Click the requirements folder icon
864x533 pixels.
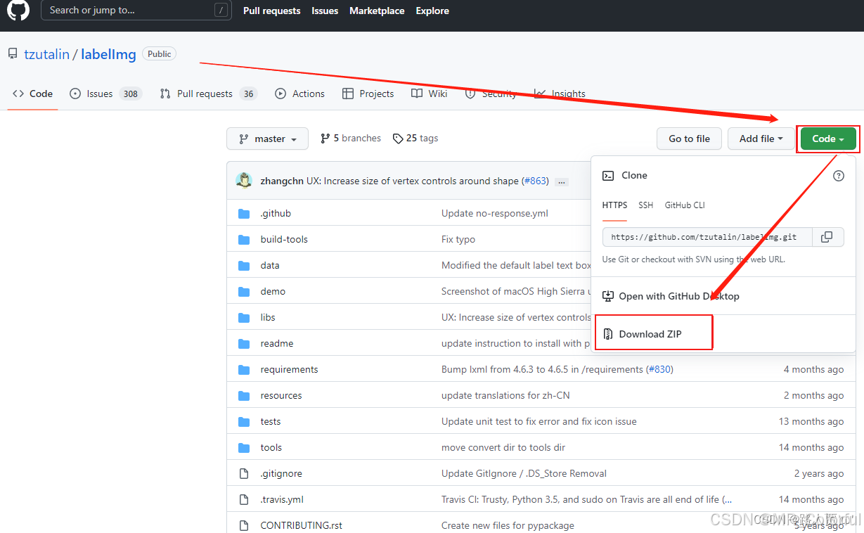244,369
